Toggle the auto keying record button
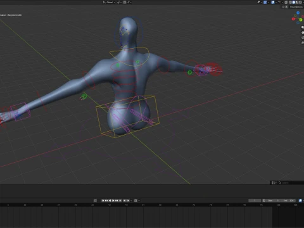The image size is (304, 228). click(95, 201)
